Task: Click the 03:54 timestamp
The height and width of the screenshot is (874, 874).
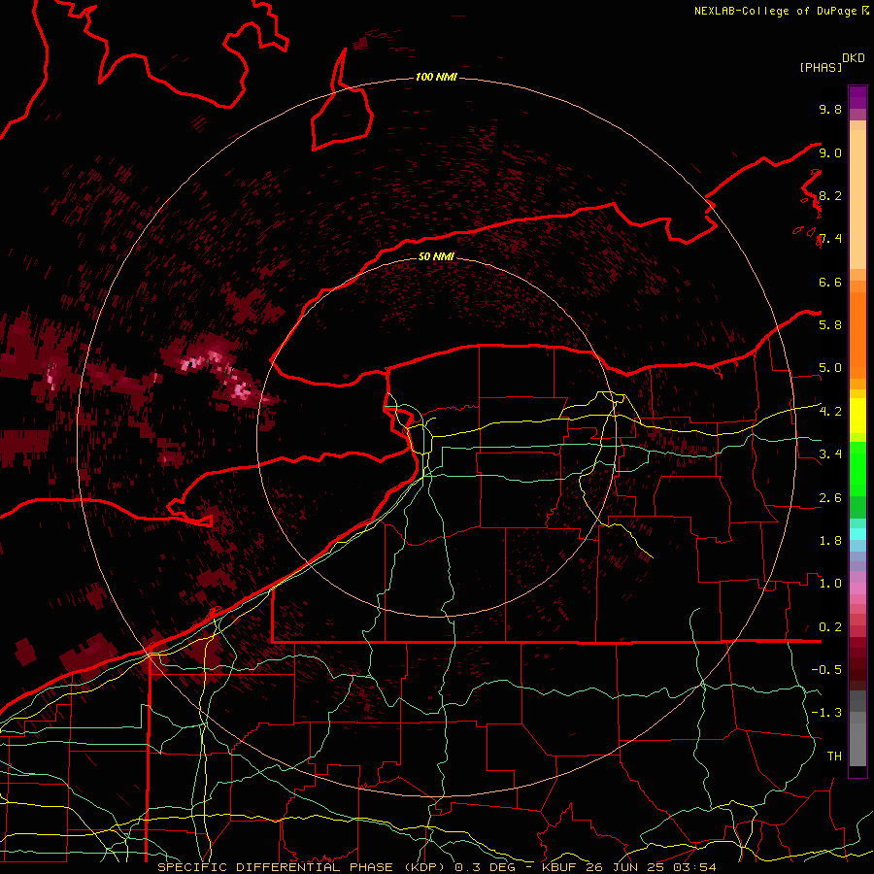Action: pos(697,867)
